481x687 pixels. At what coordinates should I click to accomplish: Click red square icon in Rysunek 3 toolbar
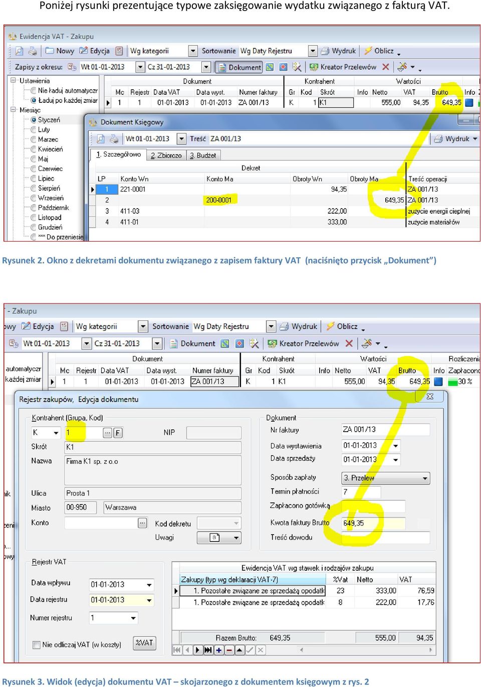[239, 344]
